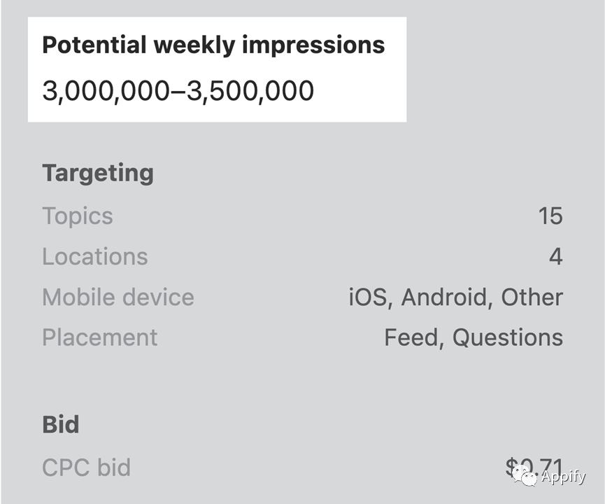Click the Feed placement value
This screenshot has width=605, height=504.
pyautogui.click(x=411, y=338)
